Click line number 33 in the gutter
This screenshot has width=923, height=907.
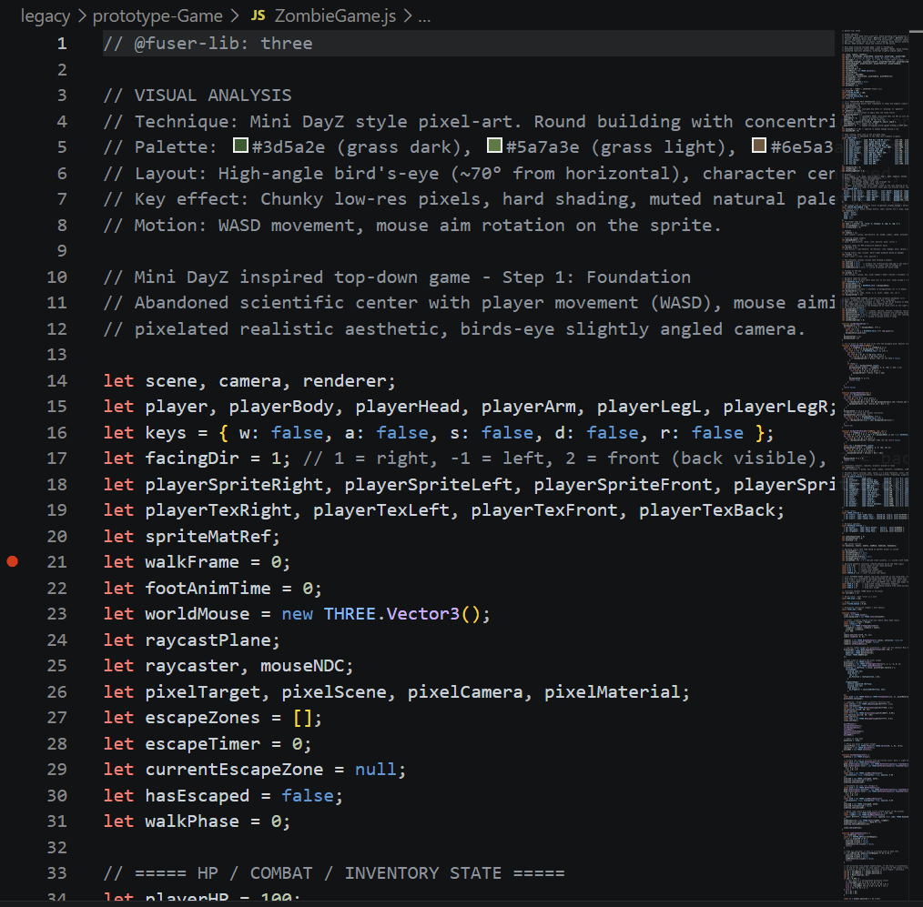[x=57, y=872]
